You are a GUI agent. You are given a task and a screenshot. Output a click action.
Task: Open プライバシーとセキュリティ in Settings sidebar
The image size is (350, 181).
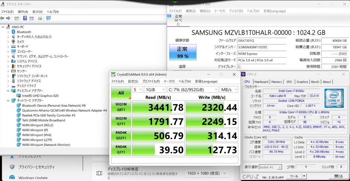(36, 167)
